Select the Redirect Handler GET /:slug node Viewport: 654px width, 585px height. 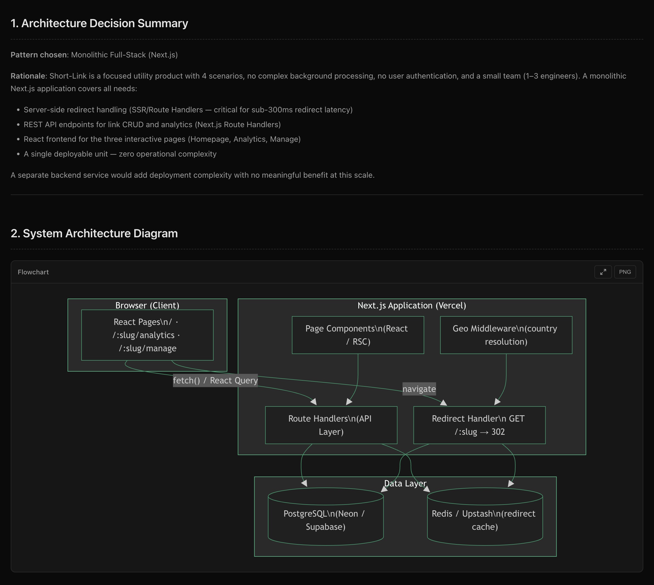point(479,425)
